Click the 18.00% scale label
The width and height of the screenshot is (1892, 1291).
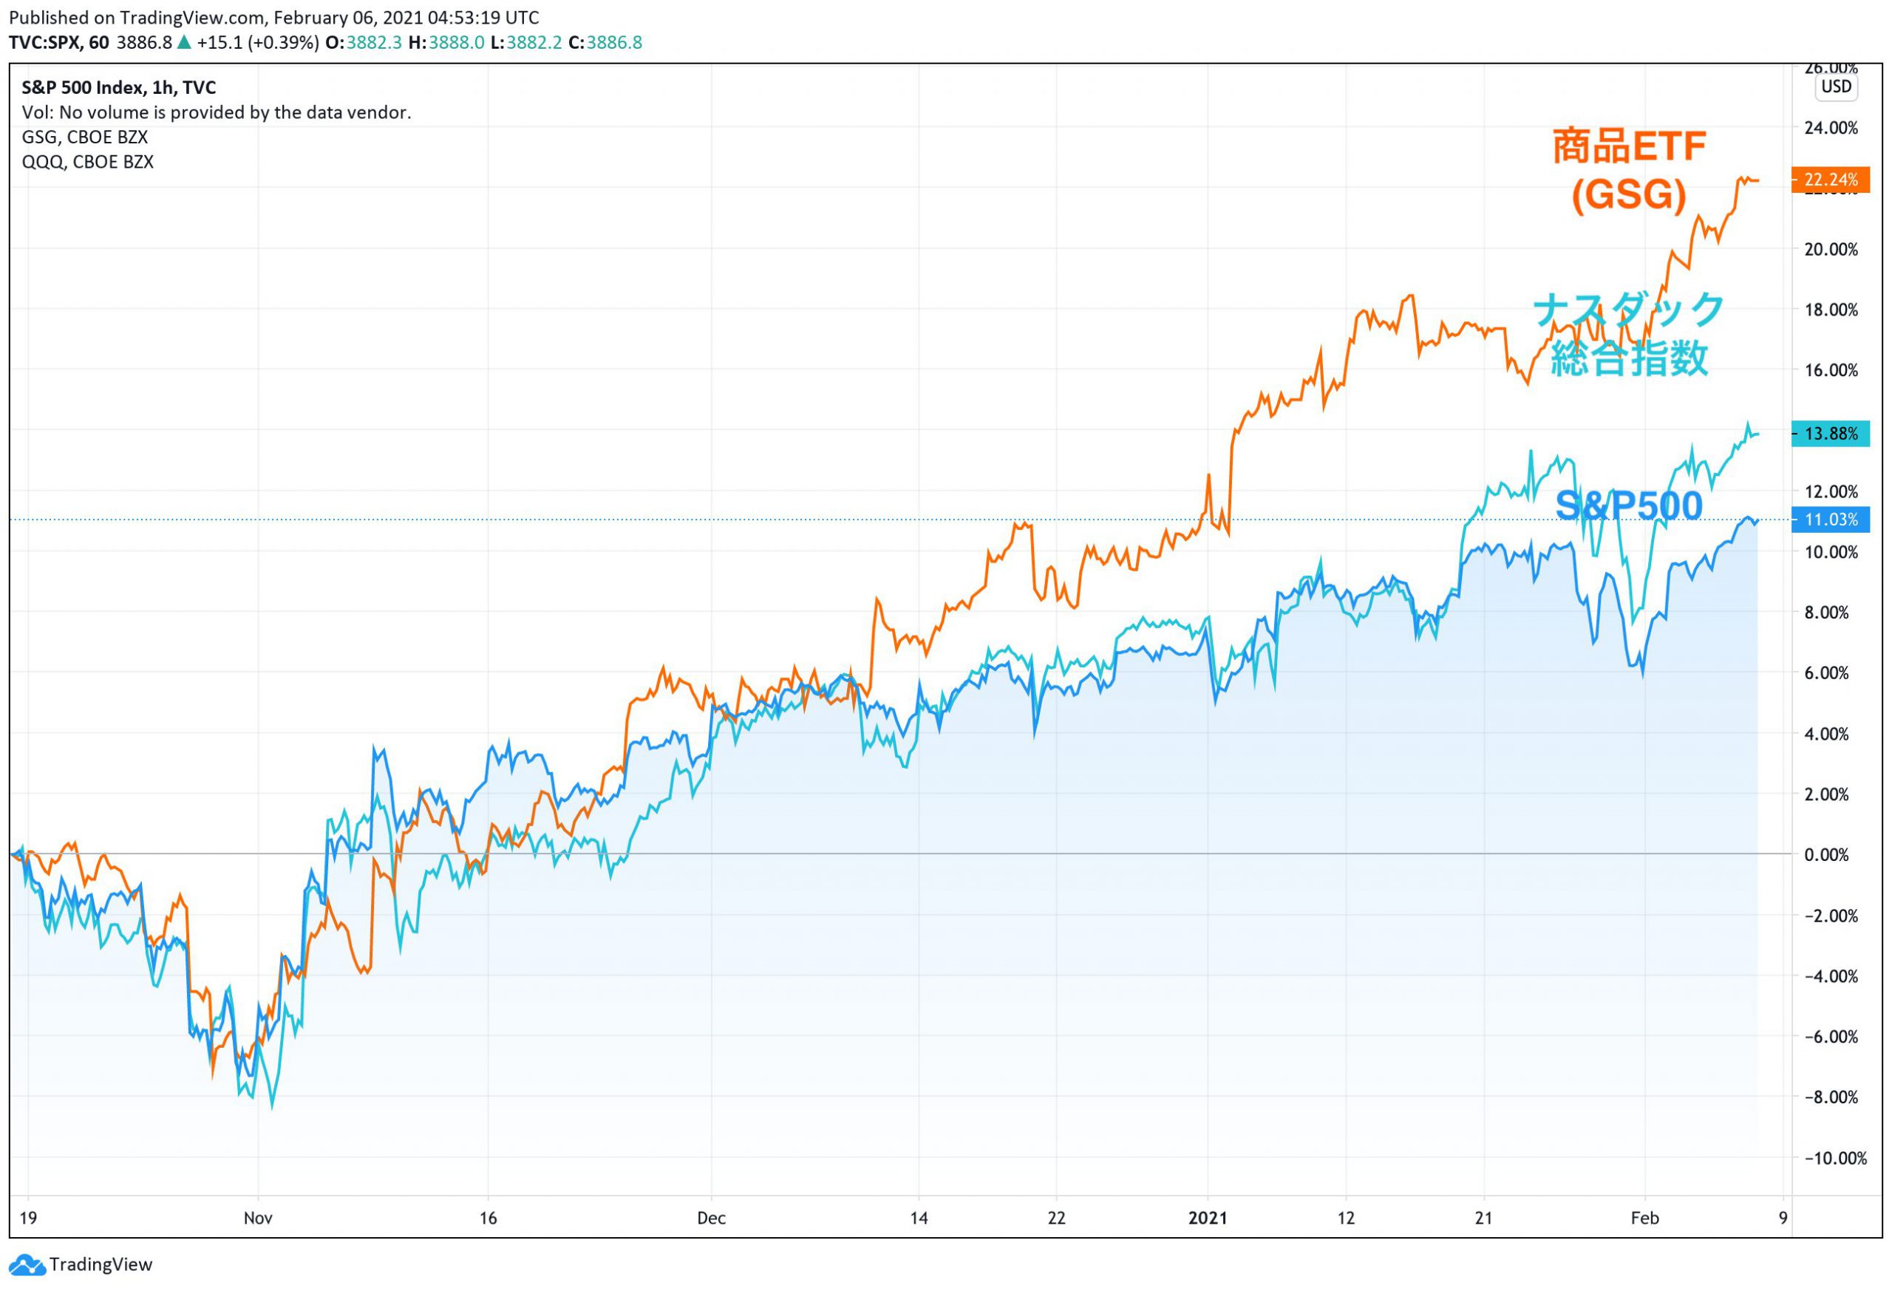click(x=1831, y=310)
